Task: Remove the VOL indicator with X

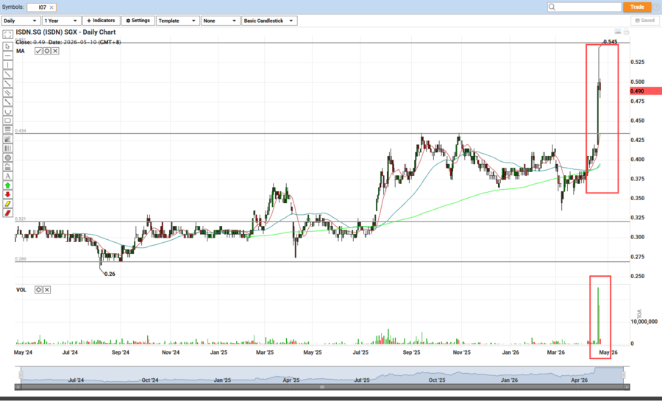Action: tap(47, 290)
